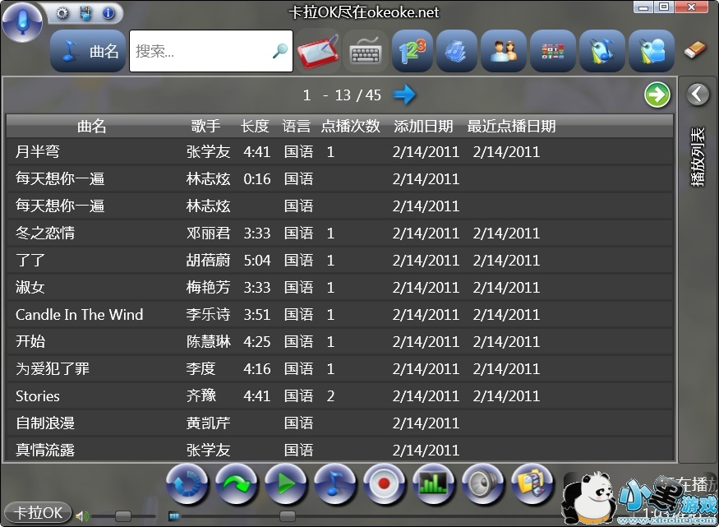Select song Stories
719x527 pixels.
click(x=340, y=395)
